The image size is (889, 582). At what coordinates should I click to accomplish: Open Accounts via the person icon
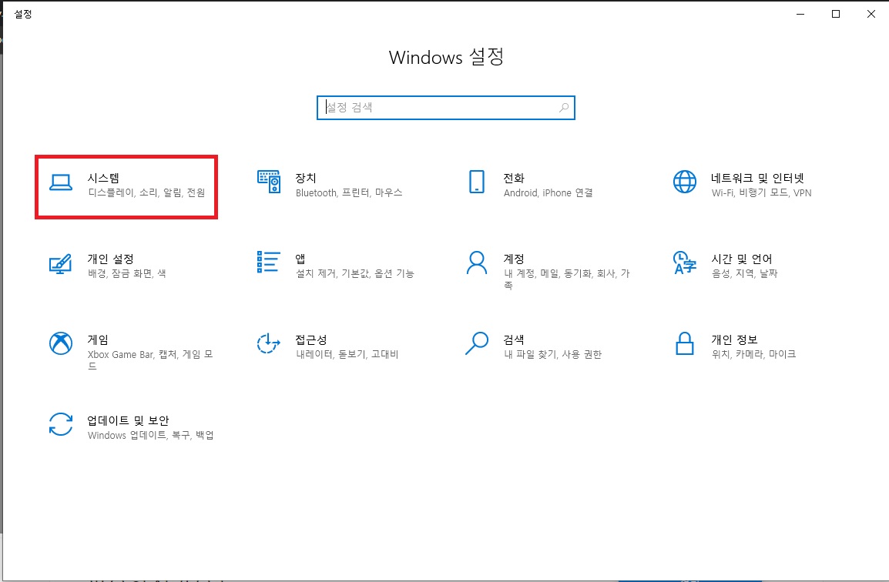tap(476, 263)
